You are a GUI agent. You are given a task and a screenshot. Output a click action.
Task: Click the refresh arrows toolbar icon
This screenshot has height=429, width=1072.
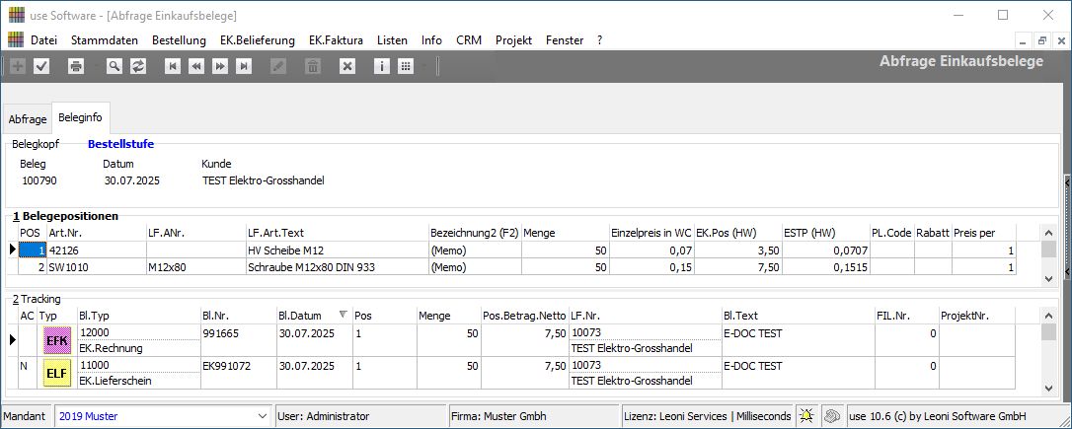138,66
